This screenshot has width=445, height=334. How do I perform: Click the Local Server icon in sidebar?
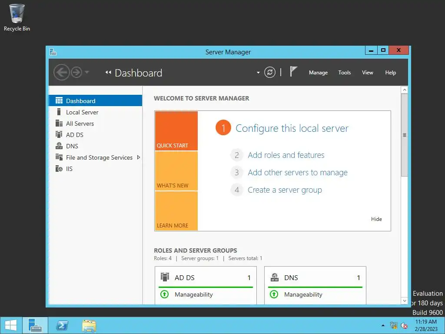[59, 112]
